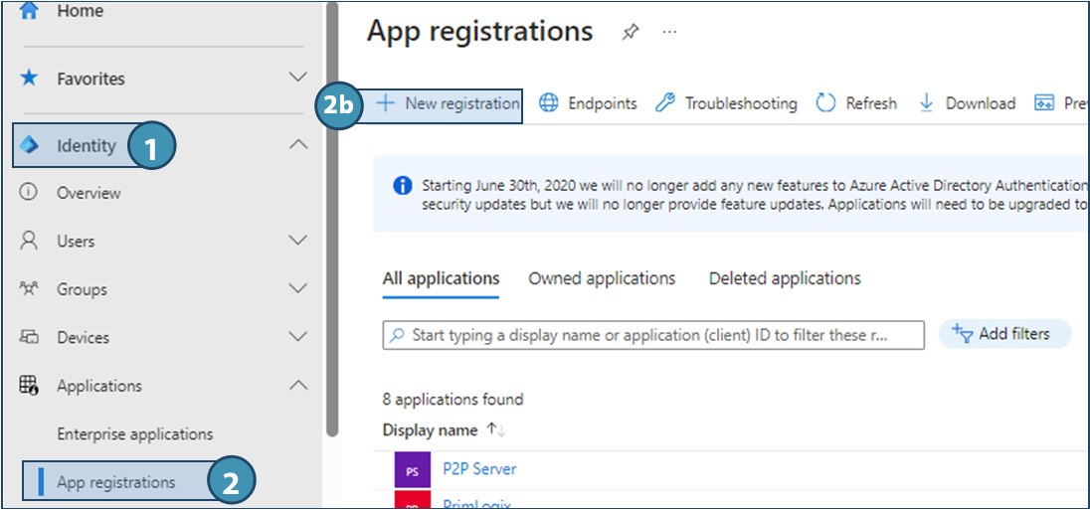Open Troubleshooting from the toolbar
Screen dimensions: 1090x510
[x=727, y=103]
